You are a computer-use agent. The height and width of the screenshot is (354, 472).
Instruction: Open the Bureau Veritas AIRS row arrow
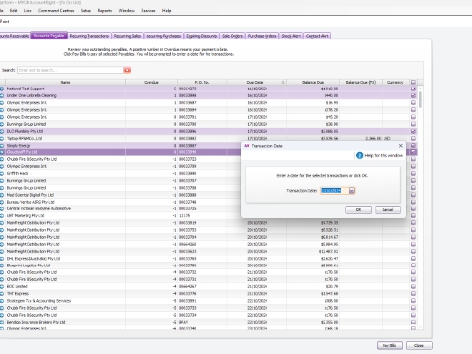tap(2, 202)
